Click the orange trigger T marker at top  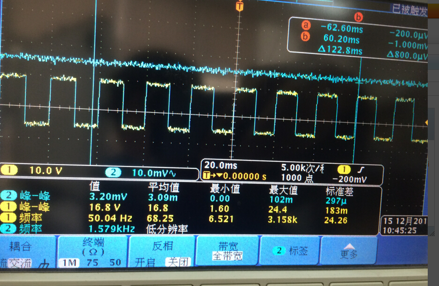239,6
